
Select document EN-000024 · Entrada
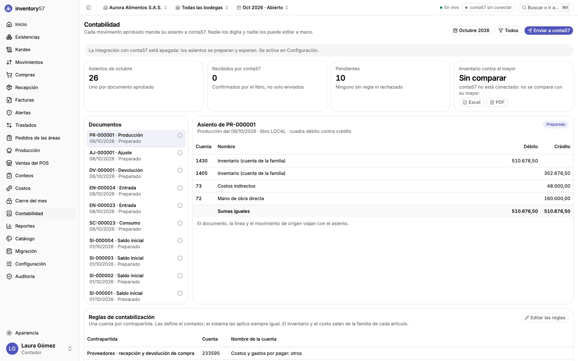coord(136,191)
